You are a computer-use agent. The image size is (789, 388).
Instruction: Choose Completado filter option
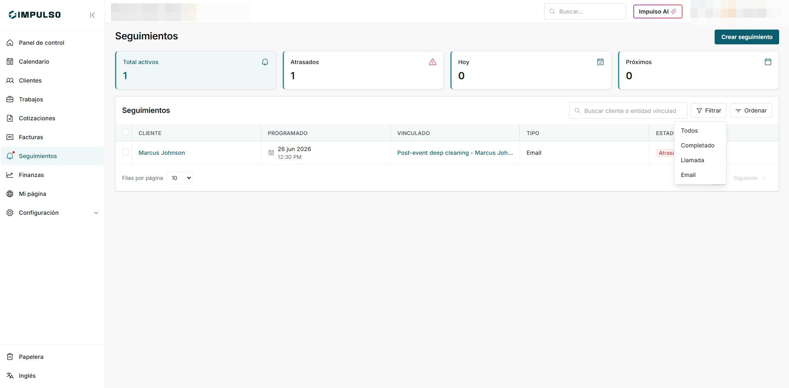[700, 145]
